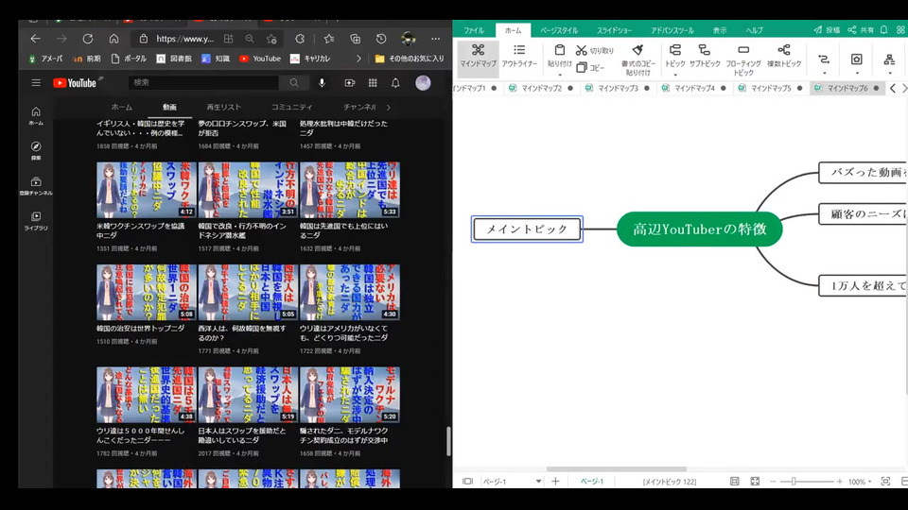Open the その他のお気に入り bookmarks folder
Viewport: 908px width, 510px height.
410,59
